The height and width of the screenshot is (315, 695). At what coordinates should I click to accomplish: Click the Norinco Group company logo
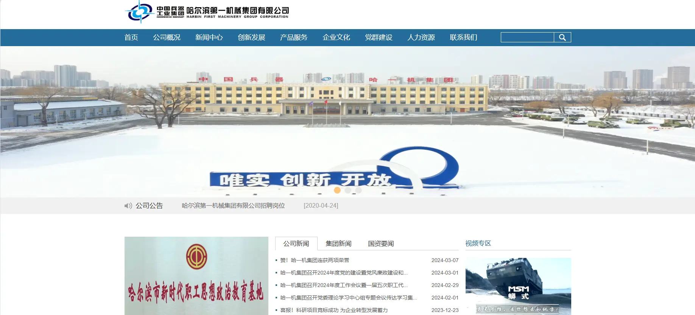pyautogui.click(x=154, y=12)
